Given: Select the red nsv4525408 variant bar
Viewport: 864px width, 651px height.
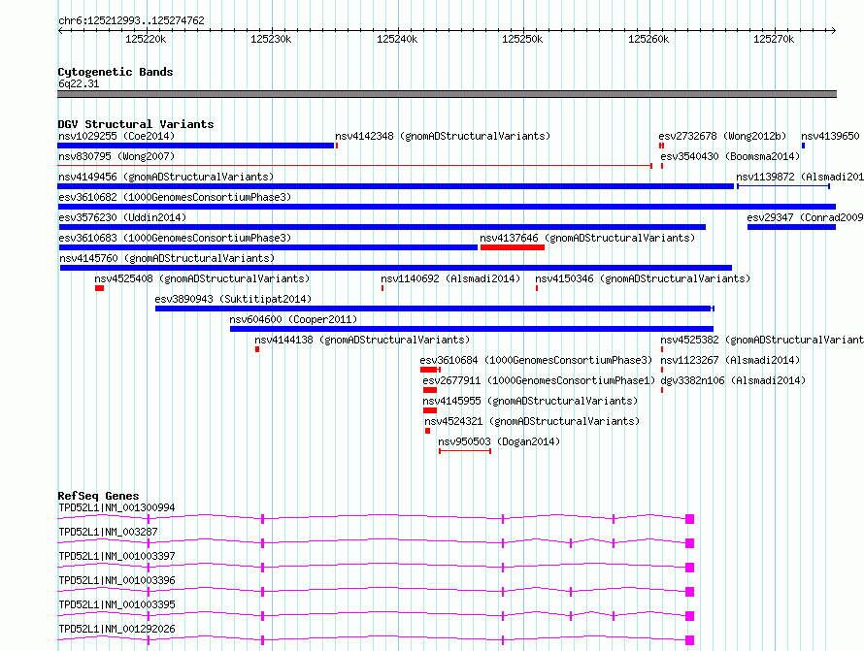Looking at the screenshot, I should point(99,288).
